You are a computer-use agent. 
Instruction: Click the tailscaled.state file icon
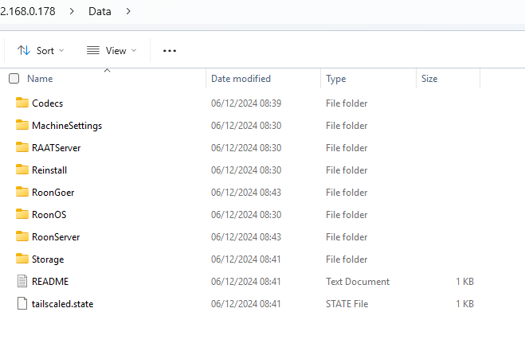click(22, 303)
